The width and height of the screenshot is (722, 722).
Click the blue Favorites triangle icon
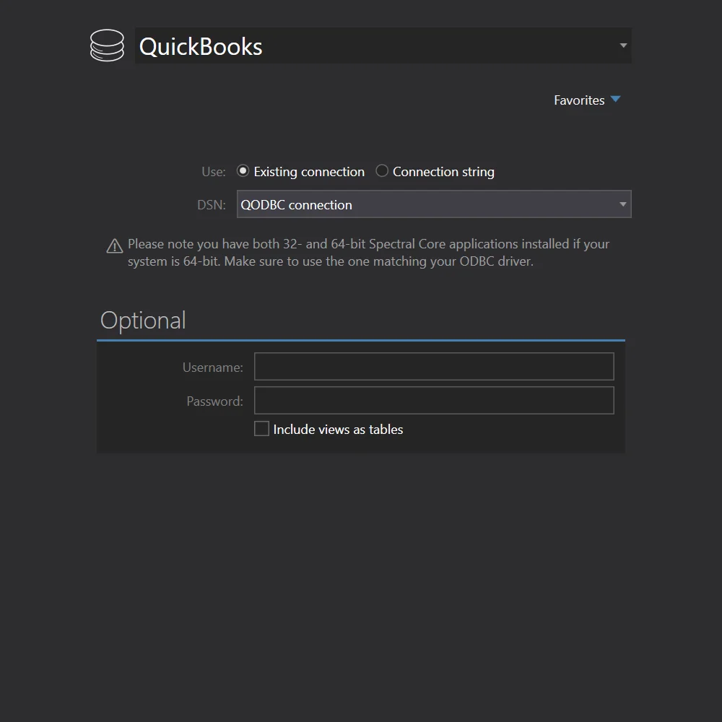(x=615, y=99)
